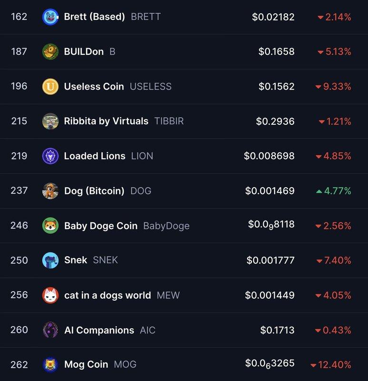
Task: Click the BabyDoge ticker symbol
Action: tap(166, 226)
